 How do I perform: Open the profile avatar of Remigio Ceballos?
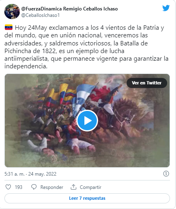click(x=12, y=12)
